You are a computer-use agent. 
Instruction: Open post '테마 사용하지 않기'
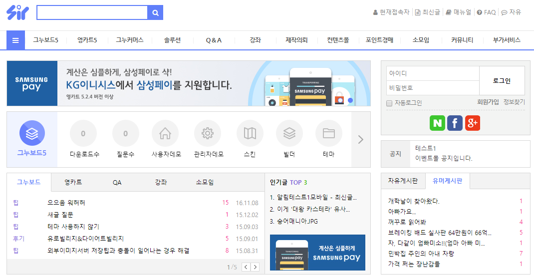73,227
